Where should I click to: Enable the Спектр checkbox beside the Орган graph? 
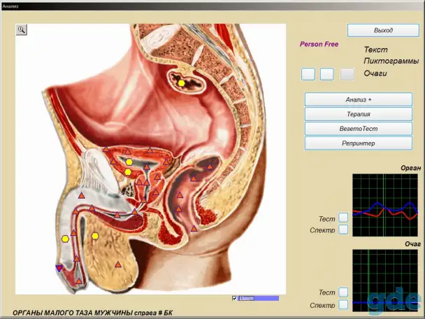(x=343, y=229)
